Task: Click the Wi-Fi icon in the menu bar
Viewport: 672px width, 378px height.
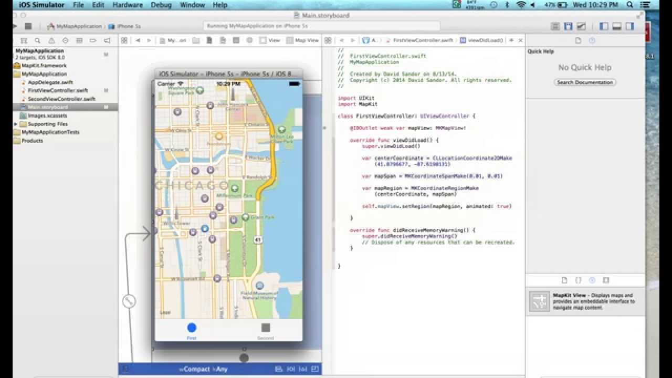Action: click(521, 5)
